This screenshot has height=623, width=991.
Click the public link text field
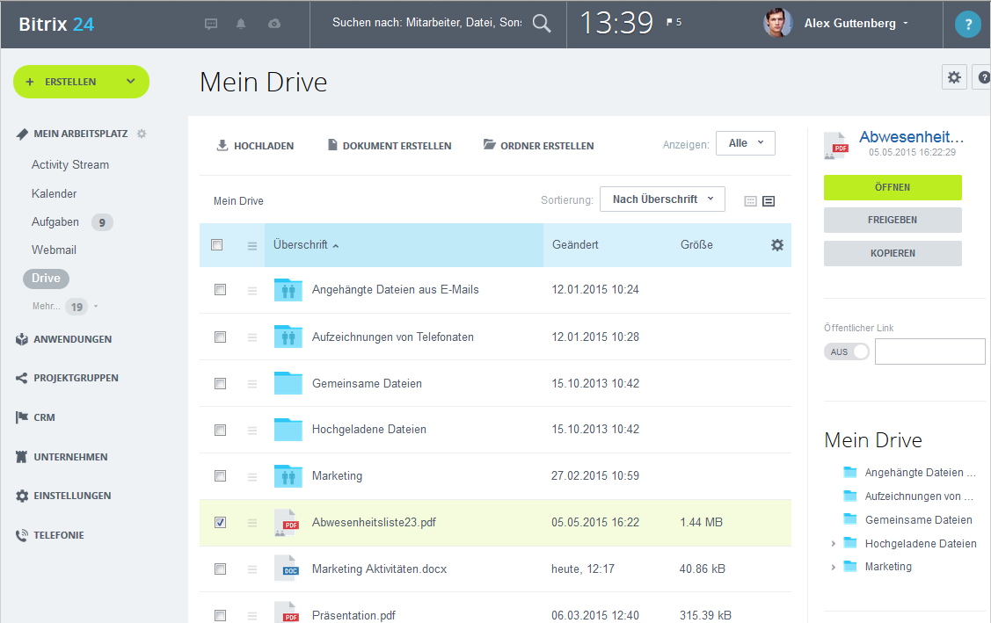point(929,351)
